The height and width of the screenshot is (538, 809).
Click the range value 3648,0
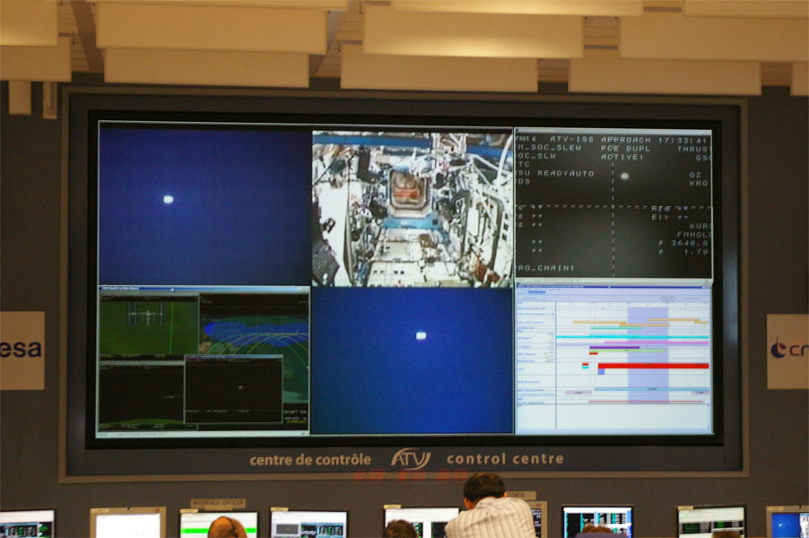[x=690, y=243]
